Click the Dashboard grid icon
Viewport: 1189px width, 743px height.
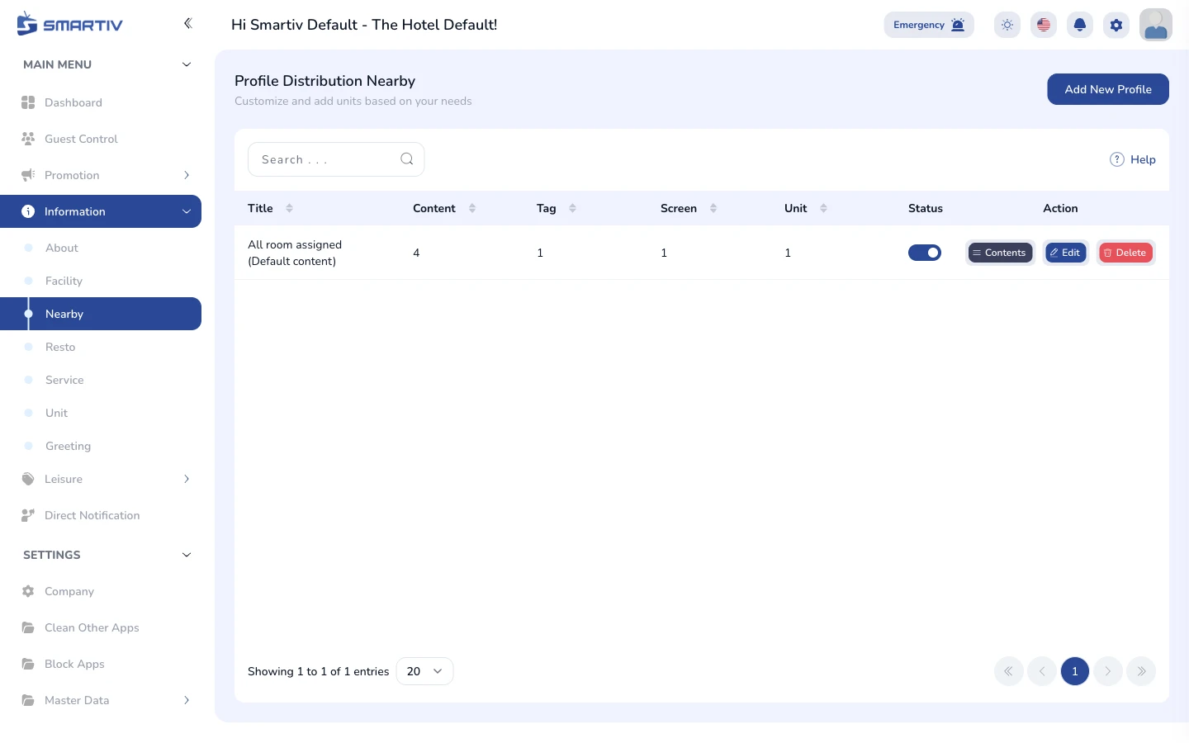click(x=28, y=102)
